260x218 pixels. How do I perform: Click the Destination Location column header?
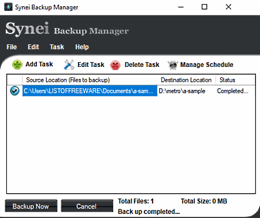click(186, 80)
